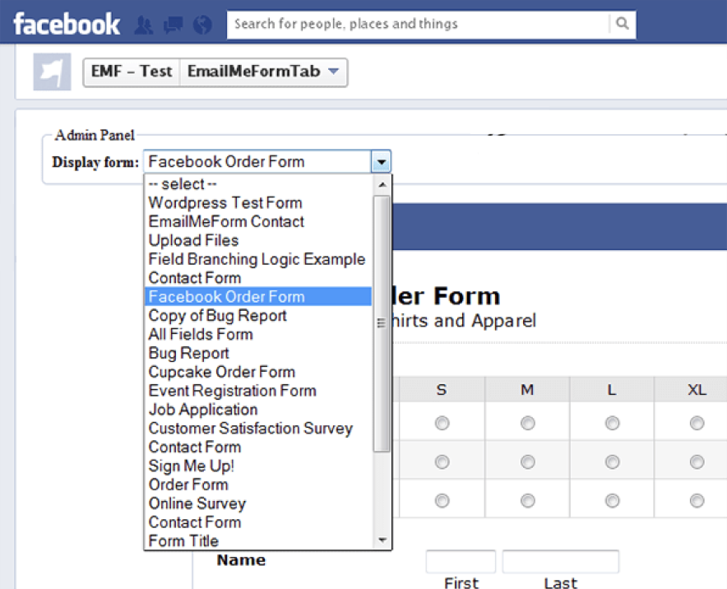Select size S in third row
727x589 pixels.
[442, 501]
